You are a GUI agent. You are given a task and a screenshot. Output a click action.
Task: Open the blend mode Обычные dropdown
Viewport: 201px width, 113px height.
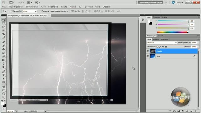click(162, 43)
